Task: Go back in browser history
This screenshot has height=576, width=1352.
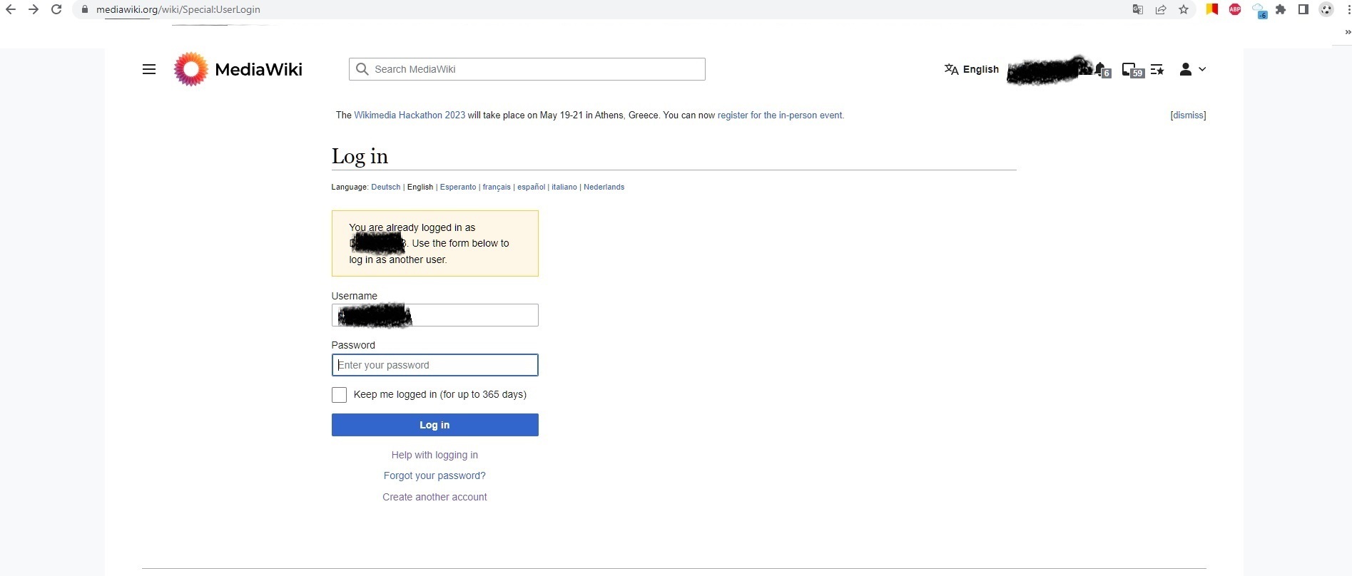Action: click(x=11, y=9)
